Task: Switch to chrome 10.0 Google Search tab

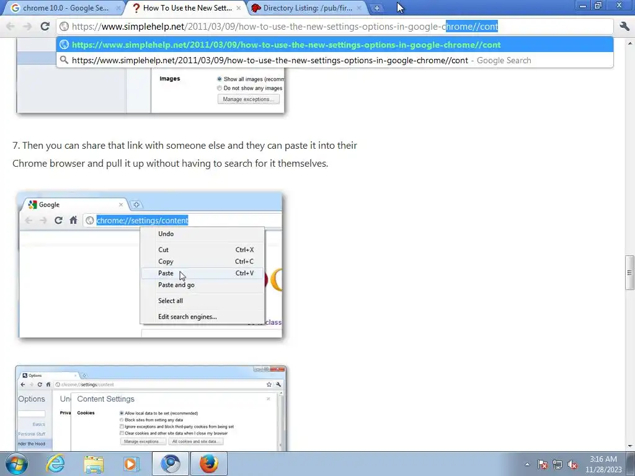Action: pos(64,8)
